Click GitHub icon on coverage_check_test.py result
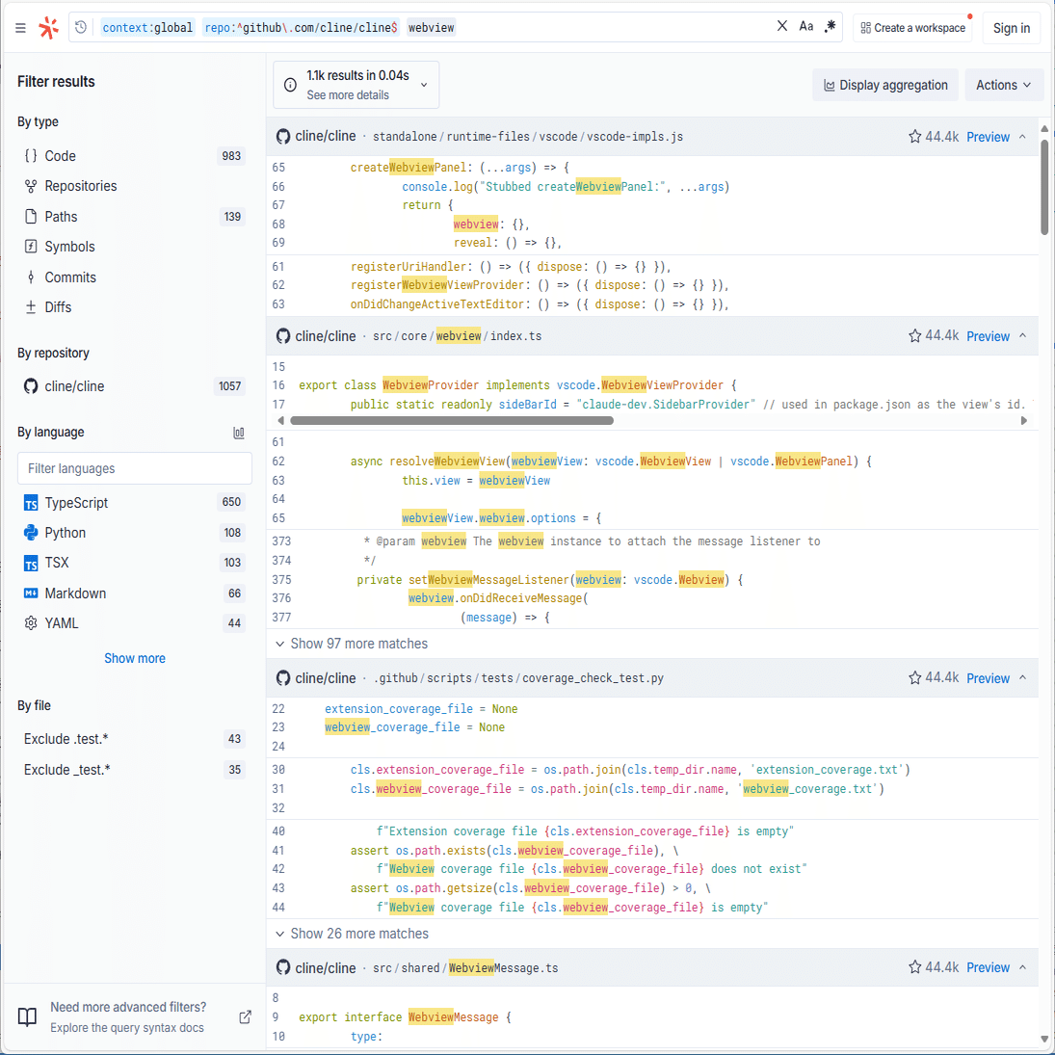1055x1055 pixels. point(283,677)
